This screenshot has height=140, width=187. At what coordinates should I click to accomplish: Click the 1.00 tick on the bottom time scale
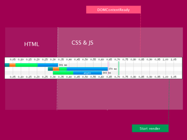click(x=165, y=77)
